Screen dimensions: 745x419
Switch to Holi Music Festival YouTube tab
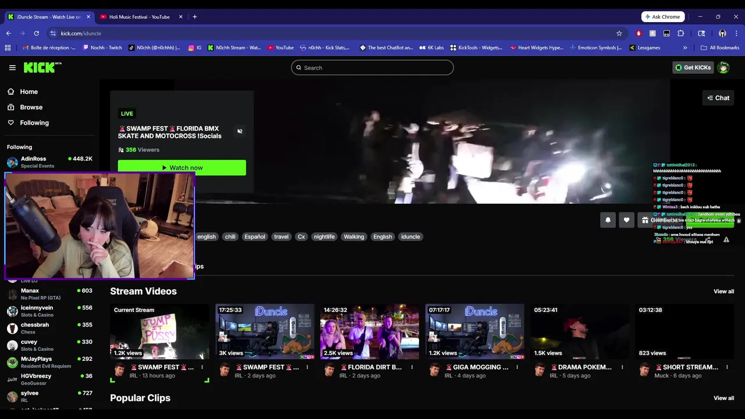[x=140, y=17]
